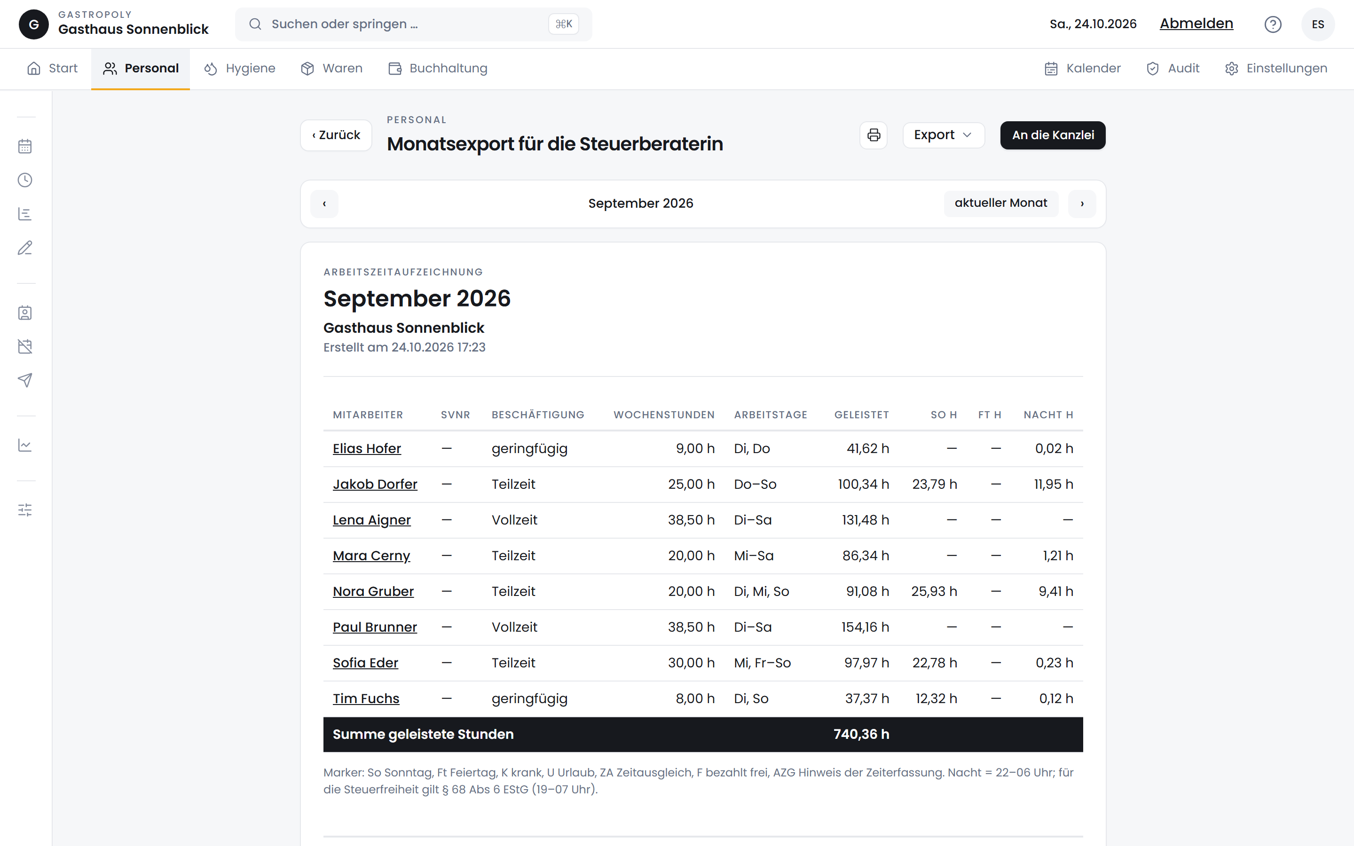Click the September 2026 month label

pos(641,203)
